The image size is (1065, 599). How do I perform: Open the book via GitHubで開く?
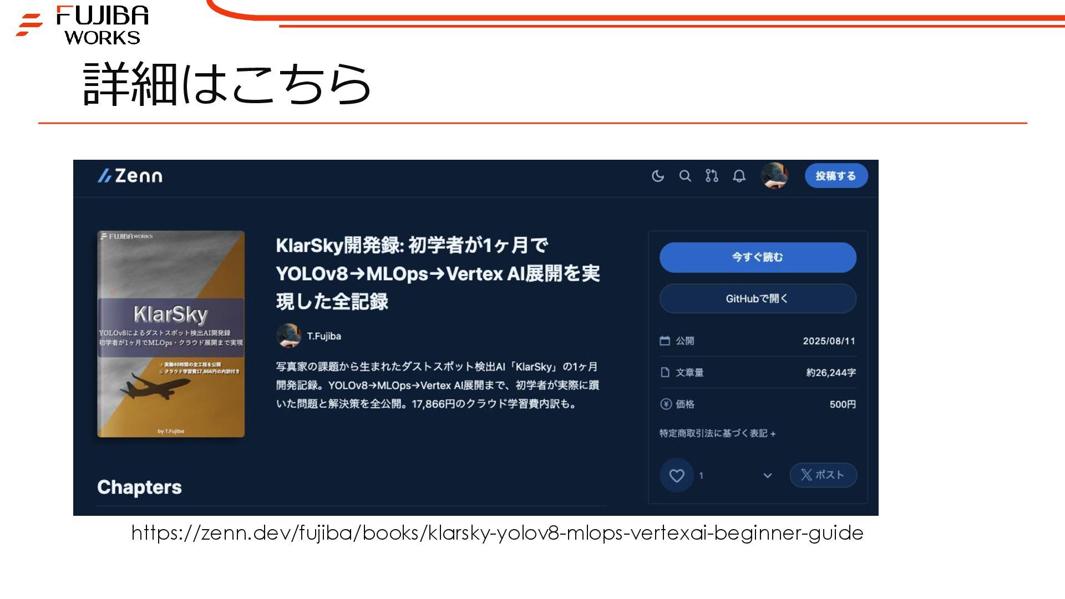coord(758,299)
